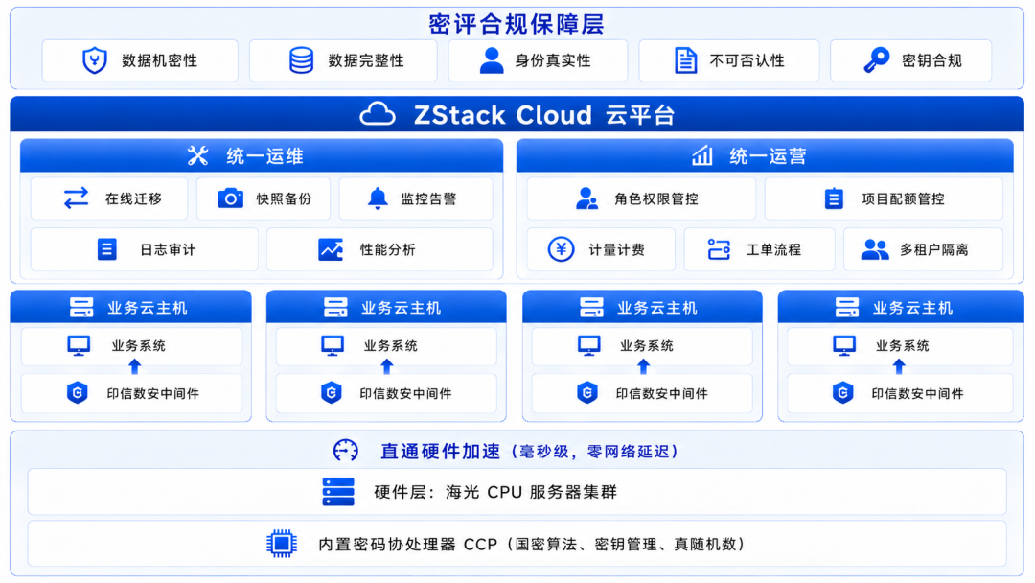
Task: Select the chip icon beside 内置密码协处理器
Action: [x=282, y=544]
